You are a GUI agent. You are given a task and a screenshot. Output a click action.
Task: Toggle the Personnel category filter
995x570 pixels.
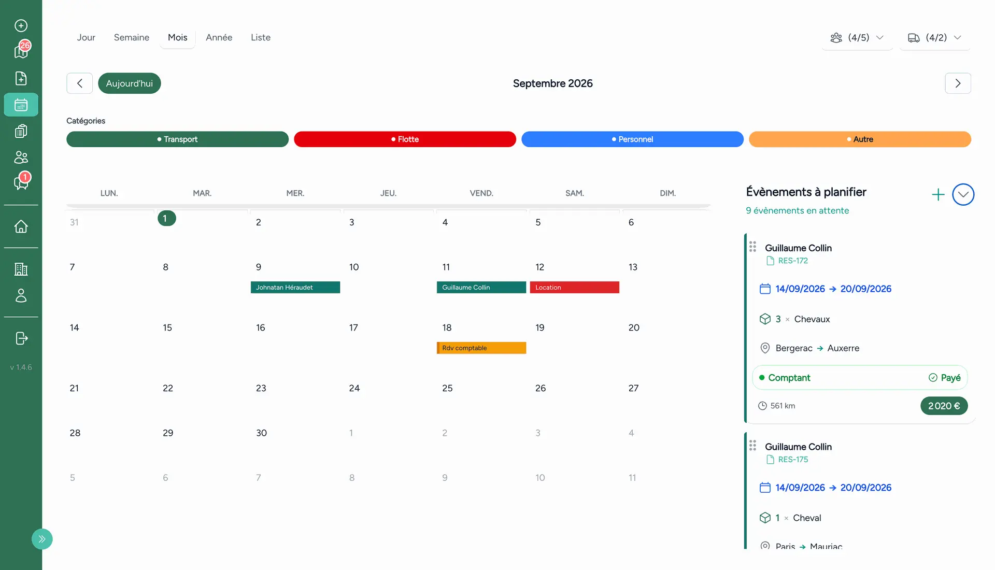pos(632,139)
